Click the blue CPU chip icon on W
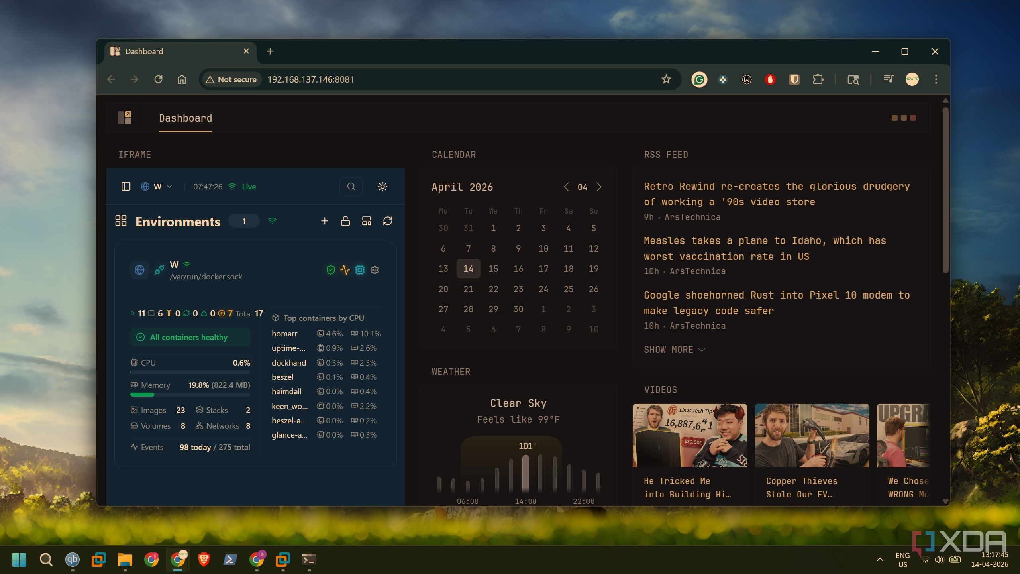This screenshot has width=1020, height=574. pyautogui.click(x=360, y=270)
